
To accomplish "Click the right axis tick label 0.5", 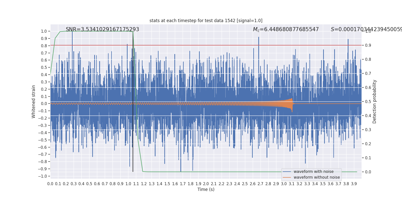I will pyautogui.click(x=368, y=102).
